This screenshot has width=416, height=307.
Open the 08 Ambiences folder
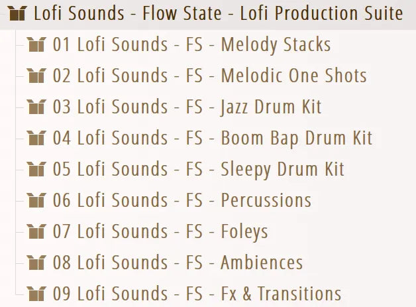coord(178,262)
